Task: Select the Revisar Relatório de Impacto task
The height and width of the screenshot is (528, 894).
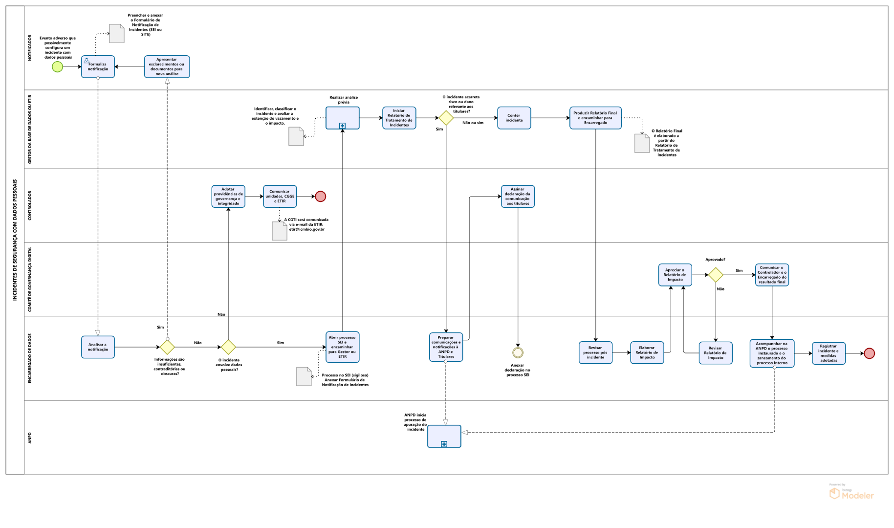Action: (716, 352)
